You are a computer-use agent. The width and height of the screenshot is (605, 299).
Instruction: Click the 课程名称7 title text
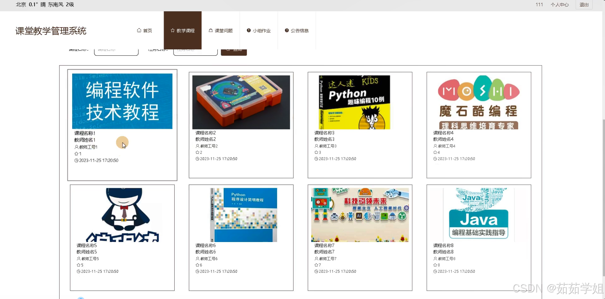pos(324,246)
